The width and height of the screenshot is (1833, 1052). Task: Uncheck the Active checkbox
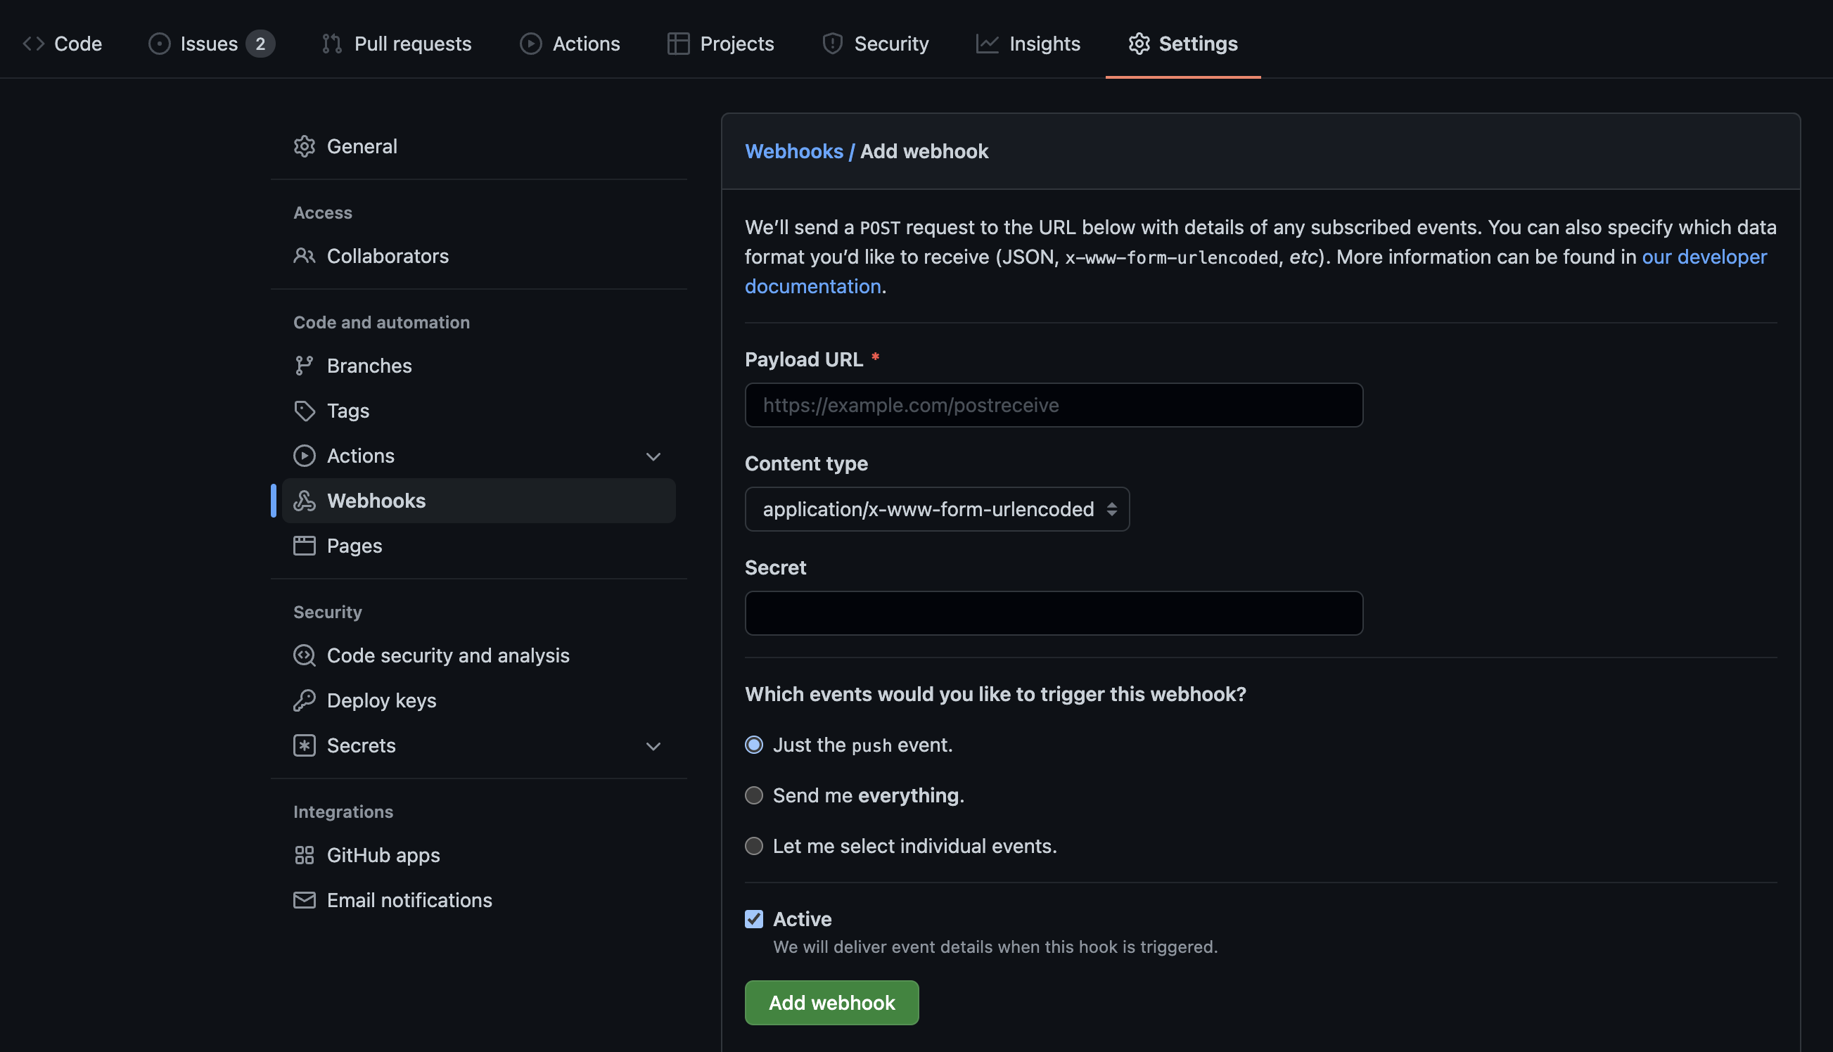point(753,918)
